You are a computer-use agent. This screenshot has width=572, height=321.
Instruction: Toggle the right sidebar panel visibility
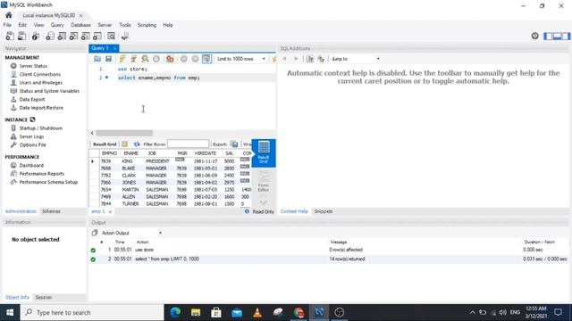click(x=566, y=36)
